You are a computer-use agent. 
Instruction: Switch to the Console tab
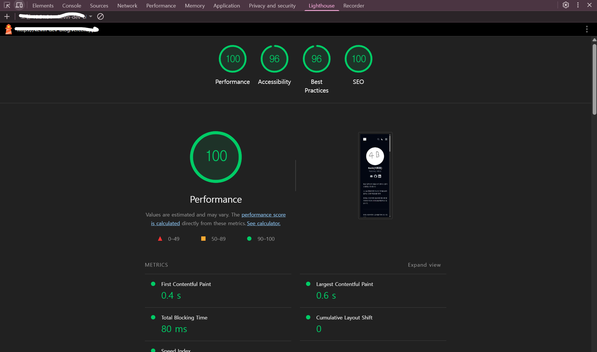pyautogui.click(x=72, y=6)
